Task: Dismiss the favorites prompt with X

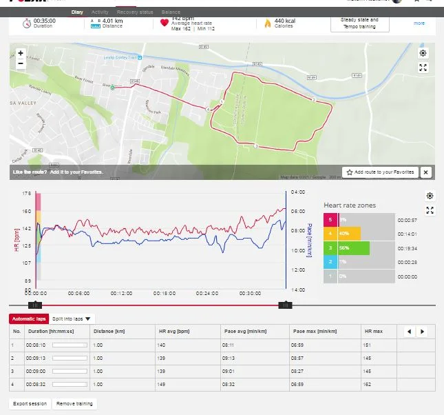Action: click(x=426, y=172)
